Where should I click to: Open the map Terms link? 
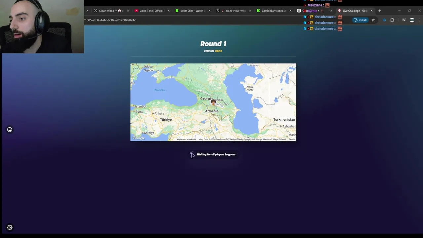(291, 139)
